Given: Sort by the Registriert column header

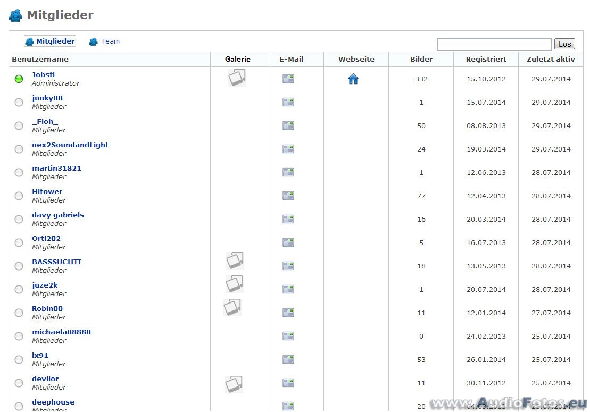Looking at the screenshot, I should [486, 60].
